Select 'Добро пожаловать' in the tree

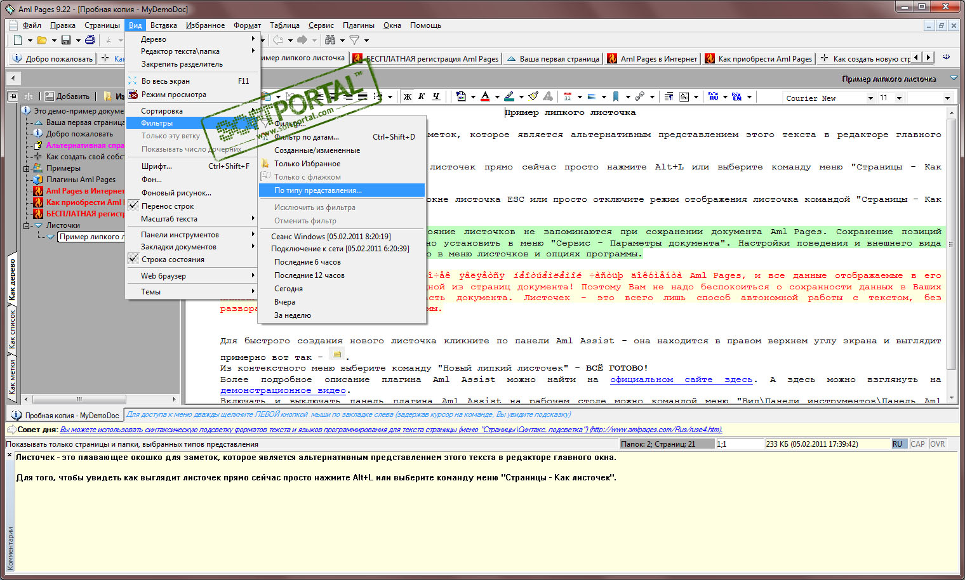[79, 134]
